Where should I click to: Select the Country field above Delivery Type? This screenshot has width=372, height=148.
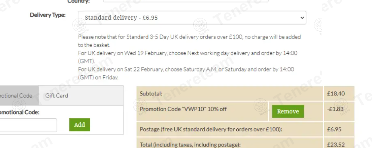[186, 1]
